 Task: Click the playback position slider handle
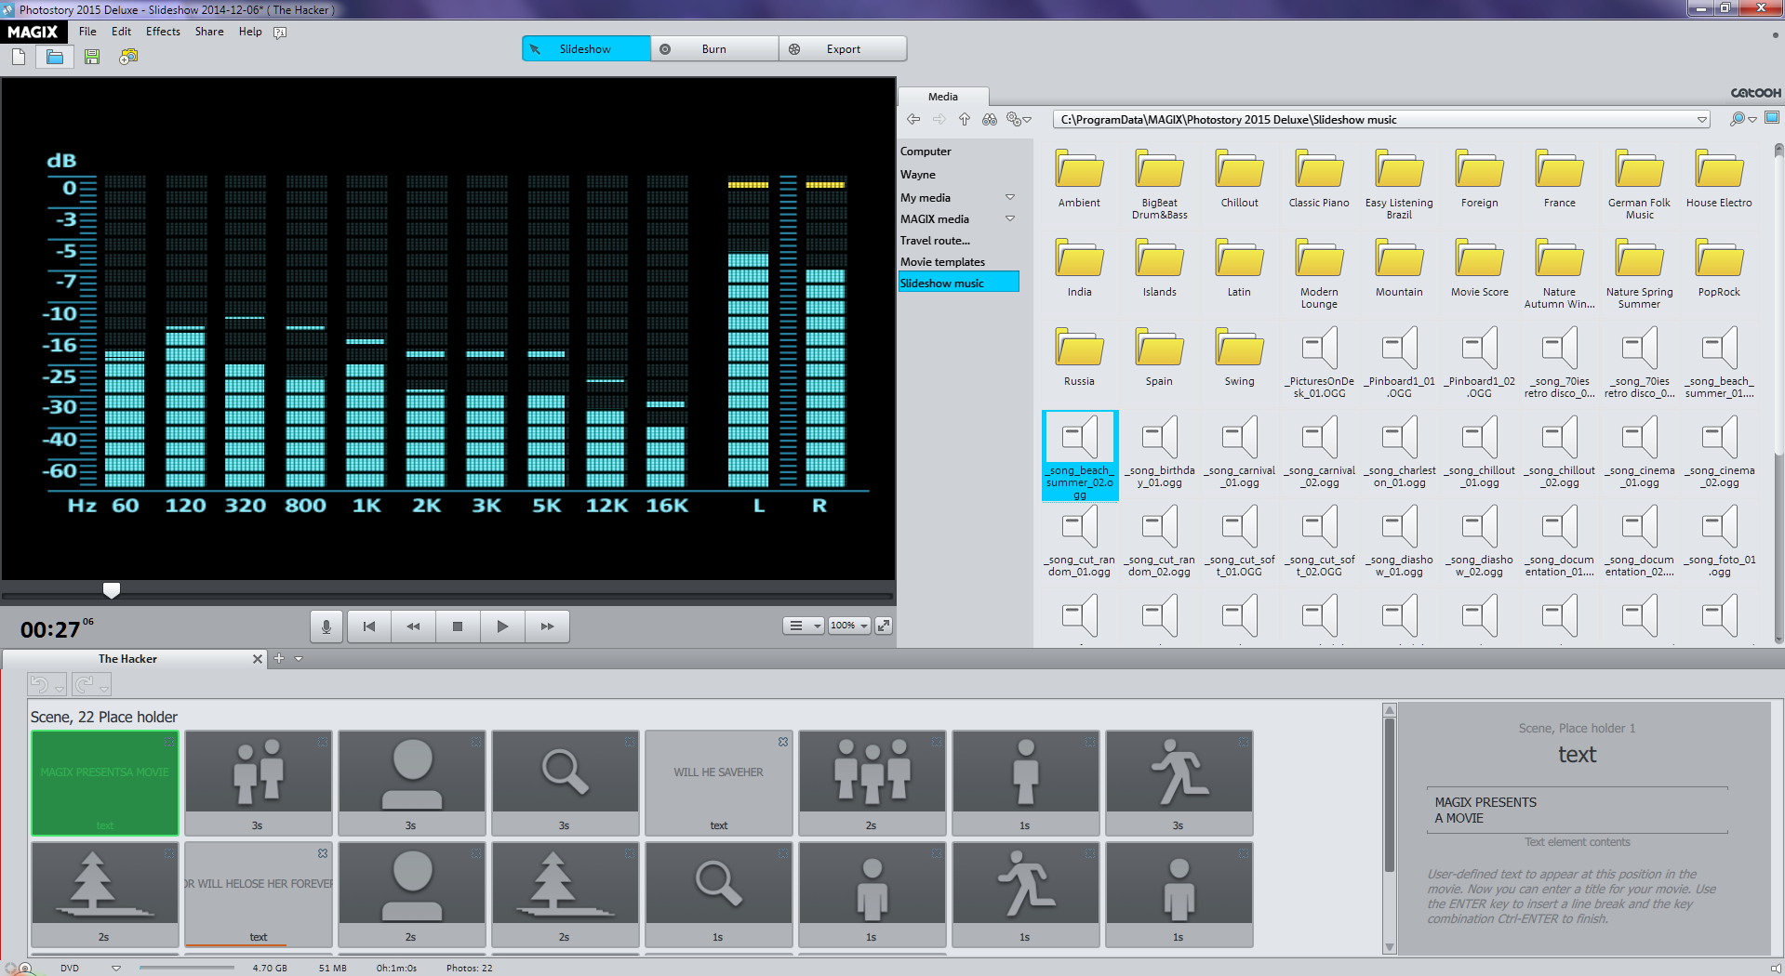pos(112,590)
